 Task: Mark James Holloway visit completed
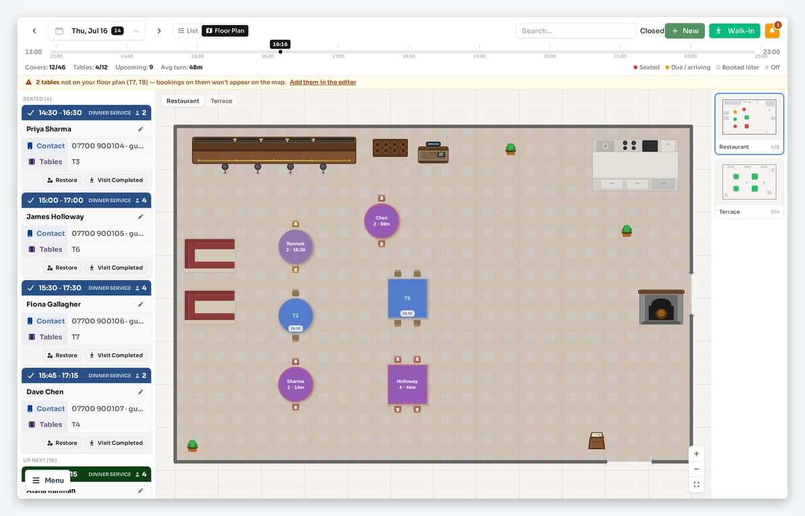pos(116,268)
